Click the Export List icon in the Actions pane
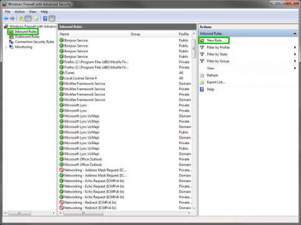301x225 pixels. (x=202, y=82)
